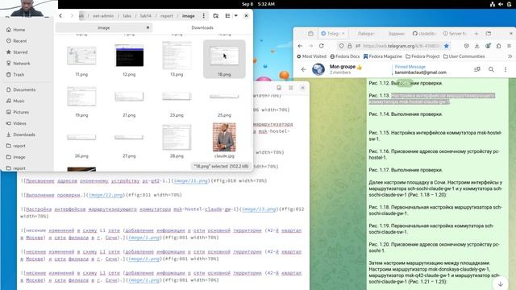Toggle the bookmark star in the address bar
The image size is (516, 290).
point(446,46)
